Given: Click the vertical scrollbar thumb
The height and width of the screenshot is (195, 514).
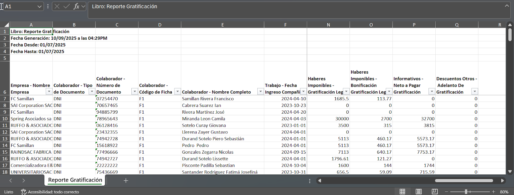Looking at the screenshot, I should [510, 35].
